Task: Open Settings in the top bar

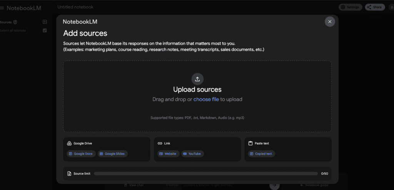Action: 350,7
